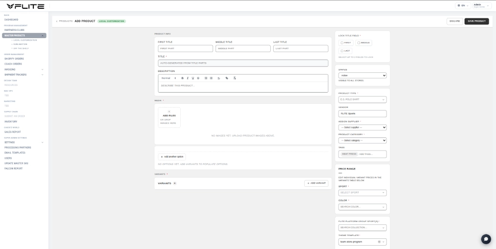
Task: Open Partners/Clubs in sidebar
Action: tap(14, 30)
